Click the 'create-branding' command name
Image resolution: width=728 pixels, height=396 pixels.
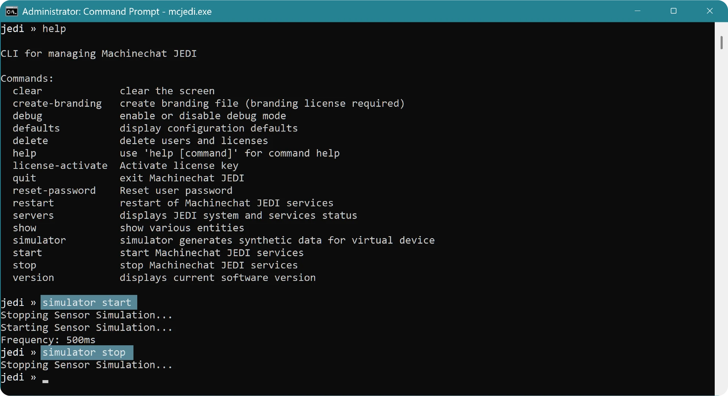pos(57,104)
